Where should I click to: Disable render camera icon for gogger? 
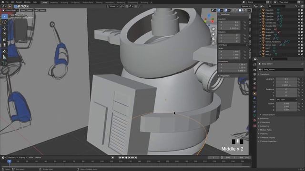302,36
